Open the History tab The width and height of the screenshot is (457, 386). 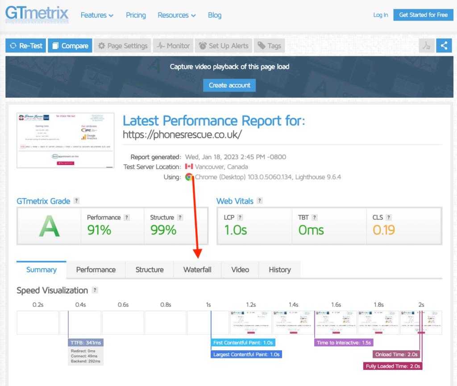280,270
